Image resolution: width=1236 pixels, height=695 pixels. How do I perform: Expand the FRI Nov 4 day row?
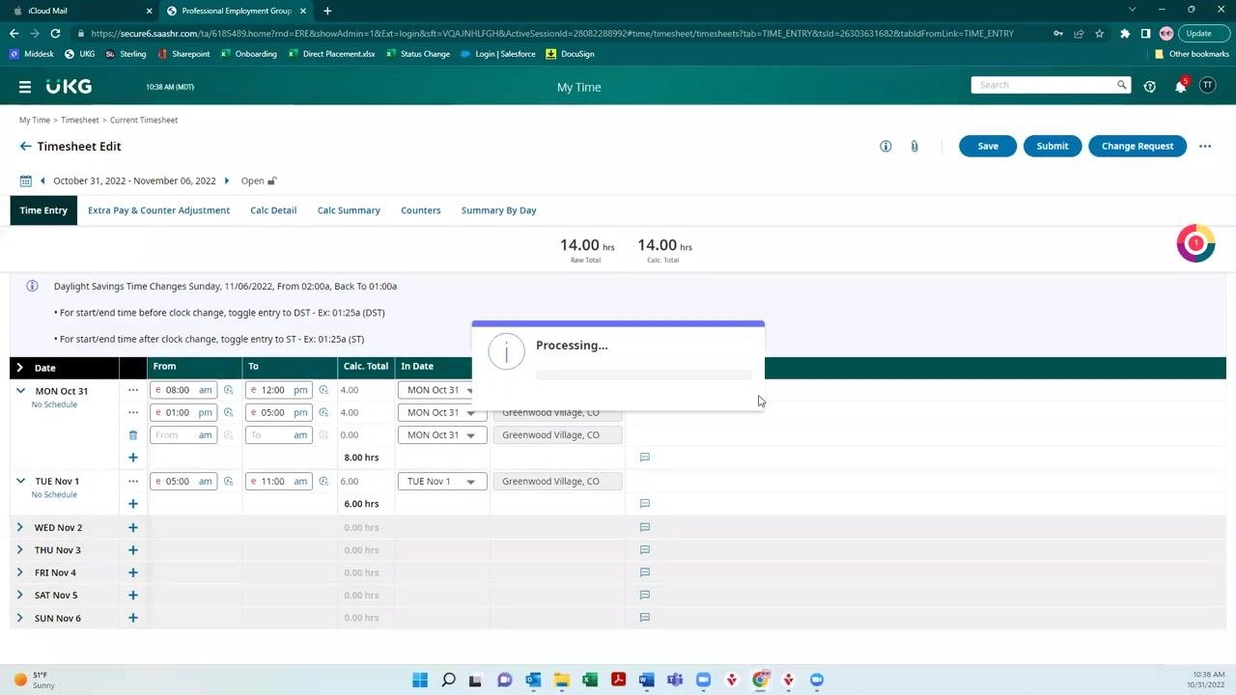tap(20, 572)
